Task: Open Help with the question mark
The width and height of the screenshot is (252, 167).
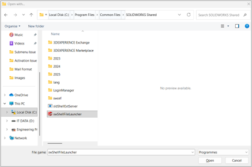Action: (x=247, y=26)
